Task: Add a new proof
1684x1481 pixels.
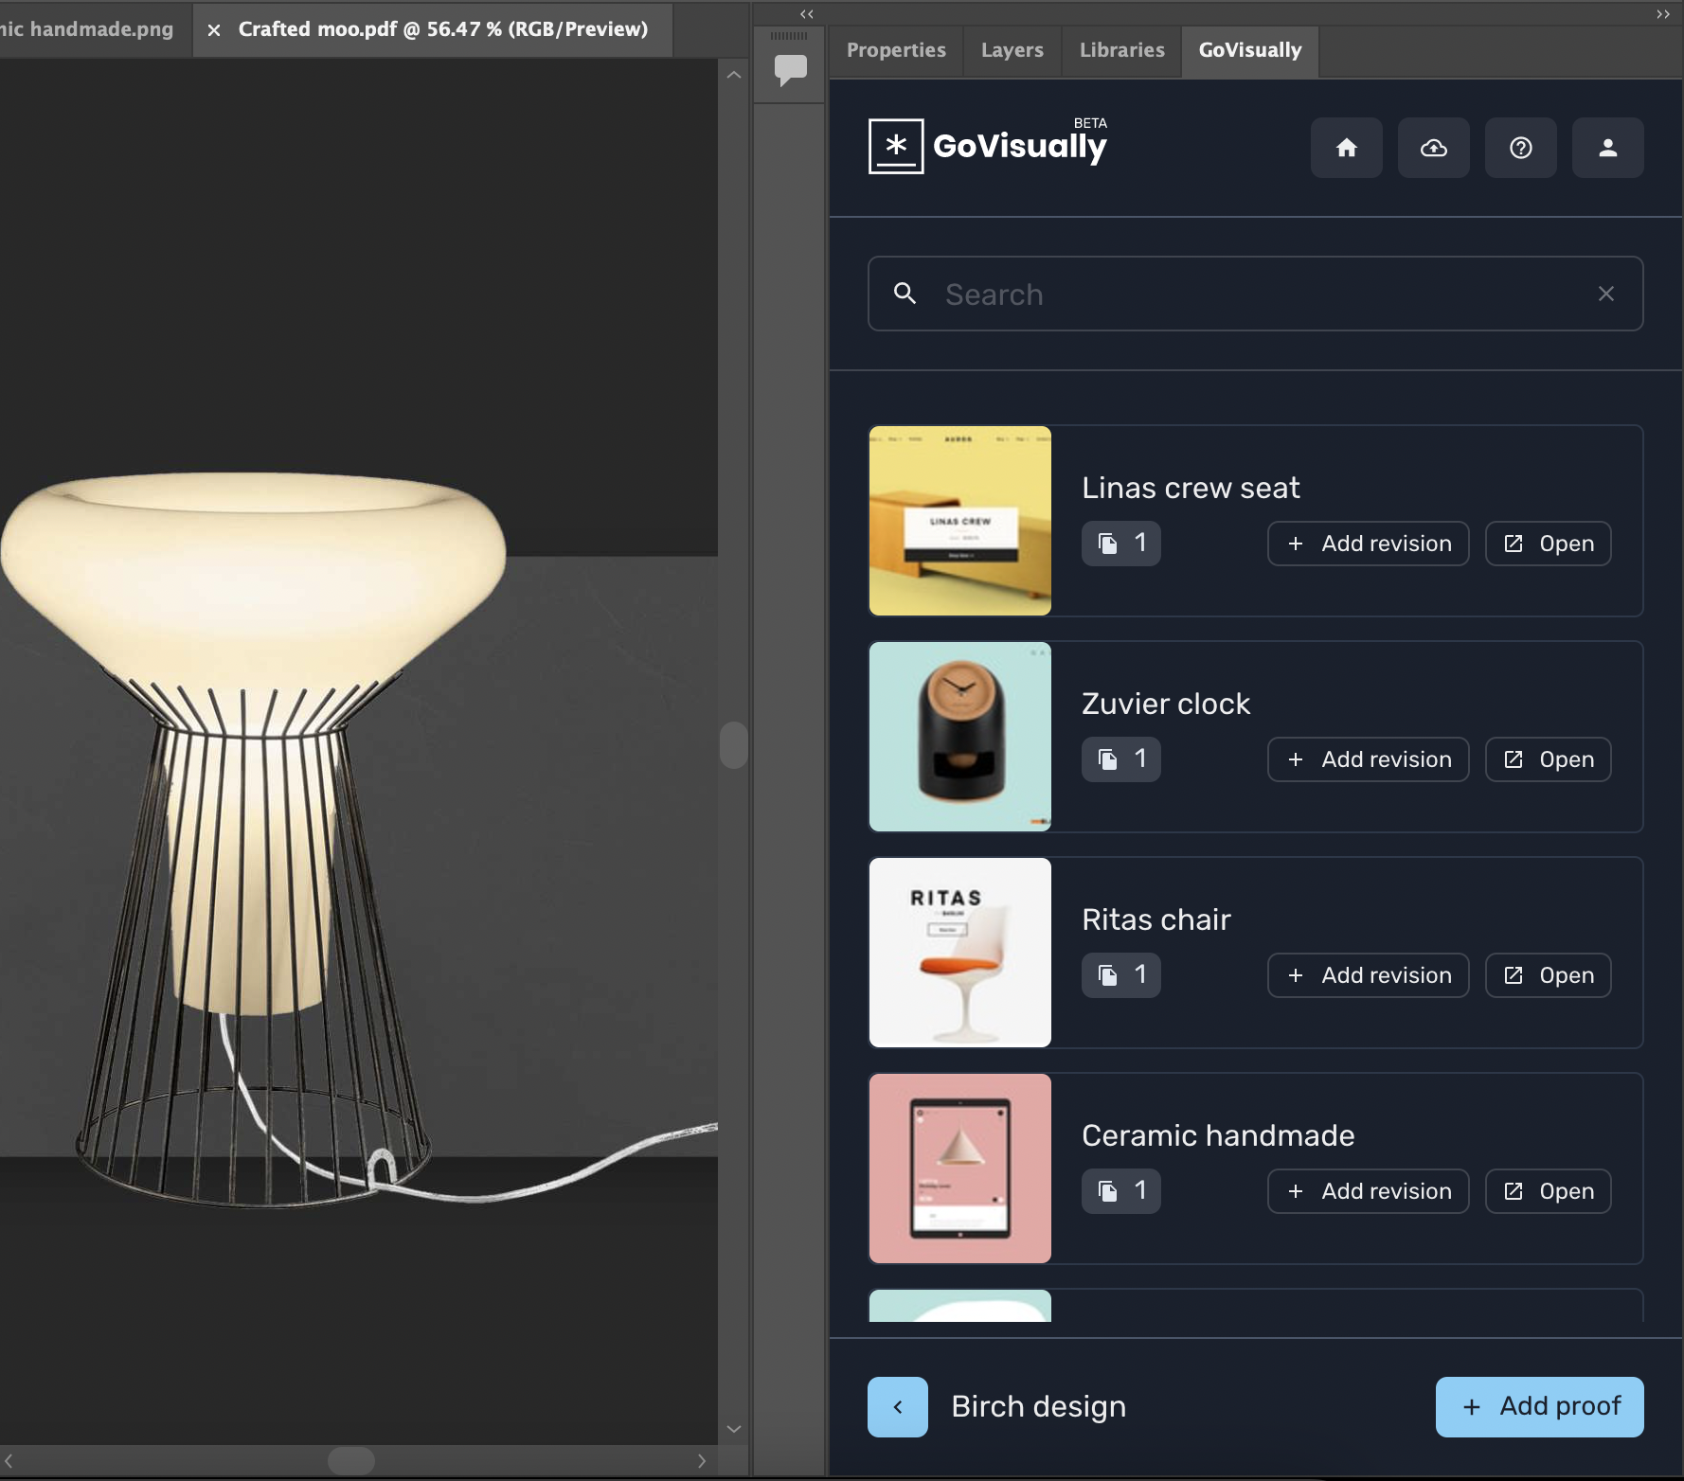Action: coord(1538,1406)
